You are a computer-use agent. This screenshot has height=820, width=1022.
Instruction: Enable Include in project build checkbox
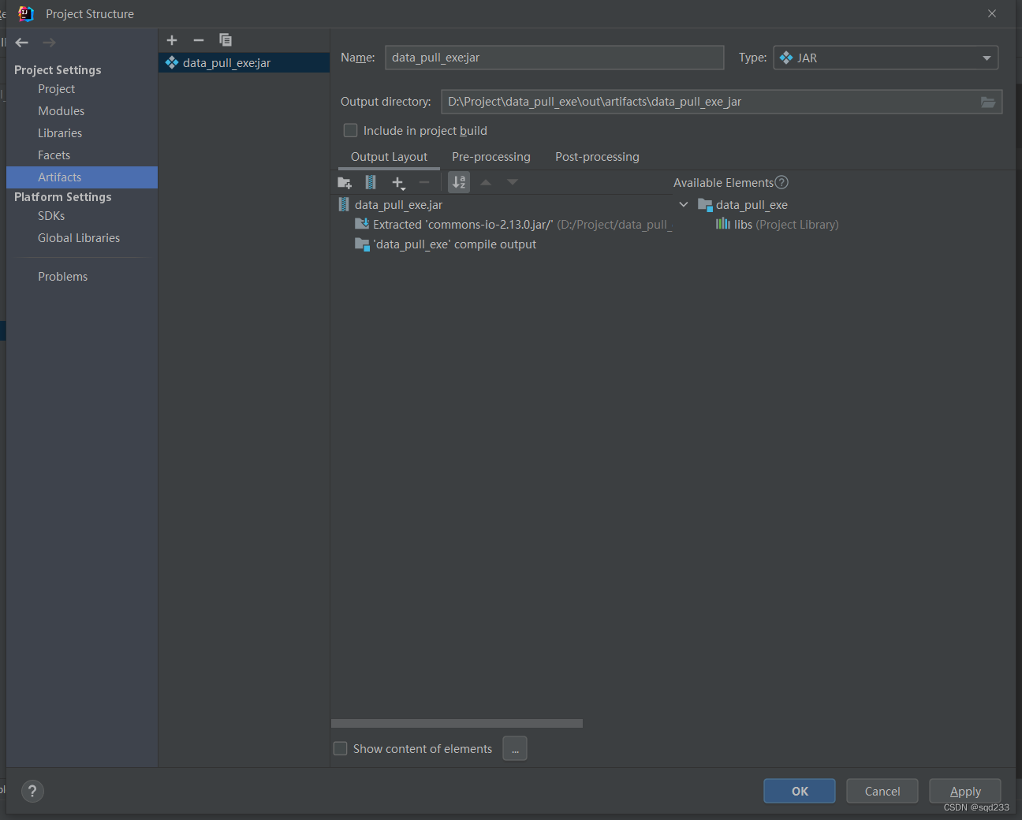point(351,130)
